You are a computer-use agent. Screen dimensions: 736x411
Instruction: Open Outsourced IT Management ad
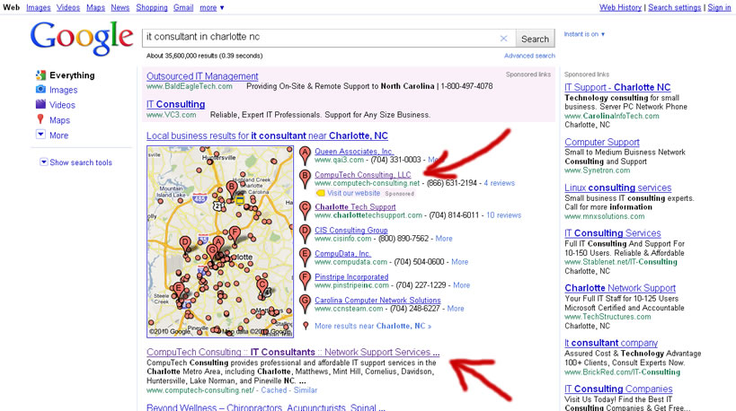(202, 76)
